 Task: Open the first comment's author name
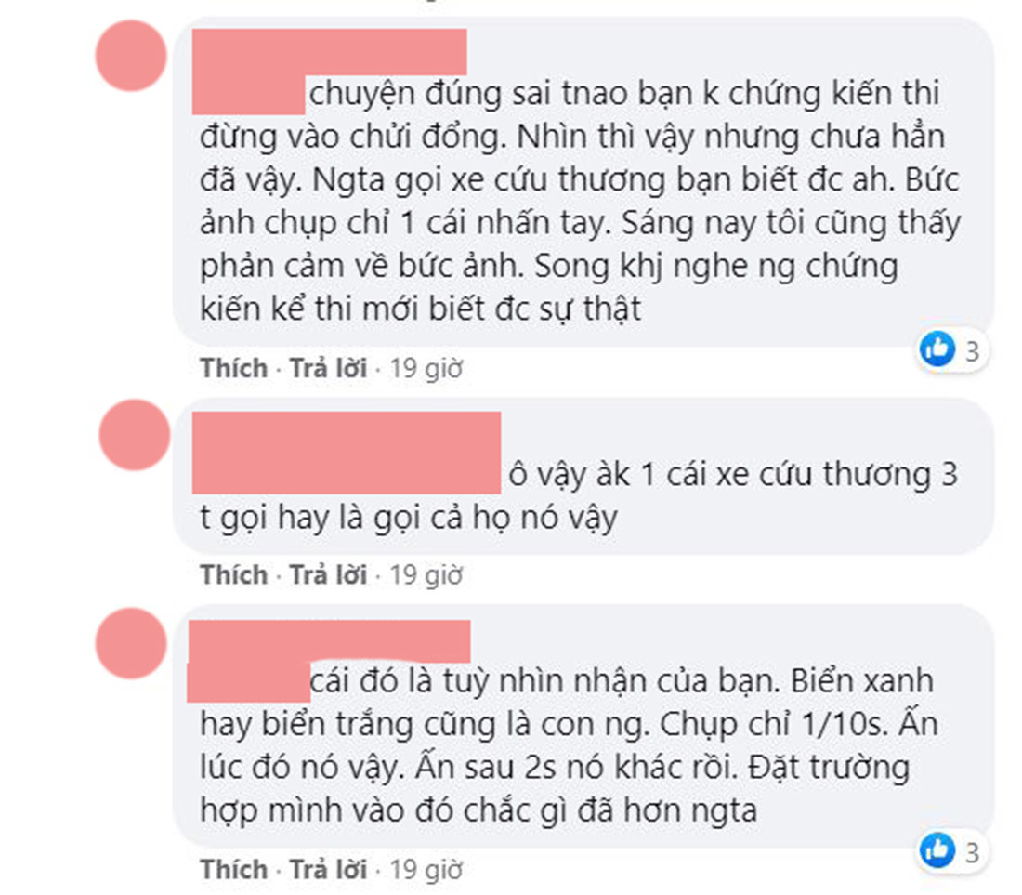[329, 52]
